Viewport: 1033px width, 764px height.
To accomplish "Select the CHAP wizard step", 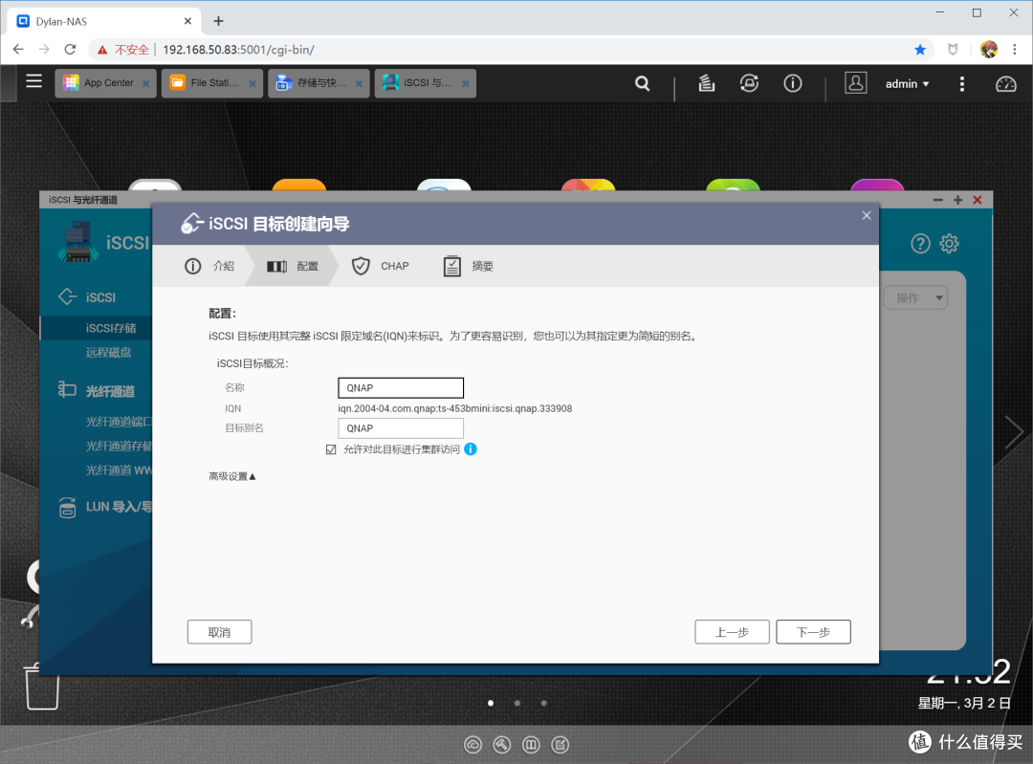I will coord(380,266).
